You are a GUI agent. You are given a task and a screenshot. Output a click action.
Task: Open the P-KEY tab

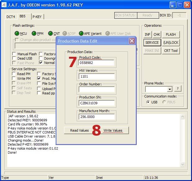(x=37, y=17)
